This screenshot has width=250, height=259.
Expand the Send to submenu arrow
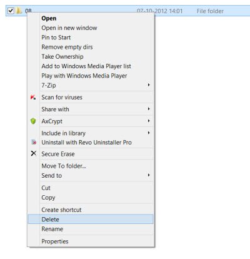(x=149, y=175)
